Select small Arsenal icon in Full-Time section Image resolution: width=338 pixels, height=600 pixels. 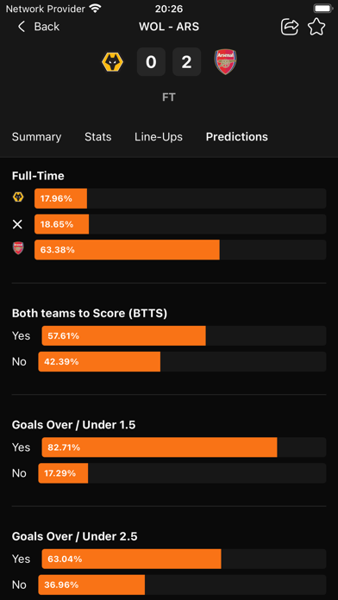(x=18, y=249)
